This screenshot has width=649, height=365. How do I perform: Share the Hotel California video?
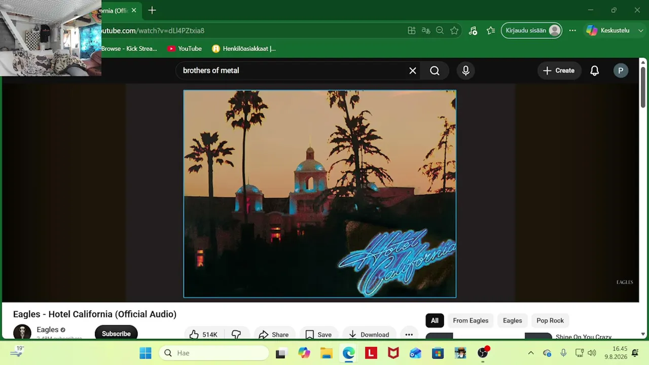point(273,334)
